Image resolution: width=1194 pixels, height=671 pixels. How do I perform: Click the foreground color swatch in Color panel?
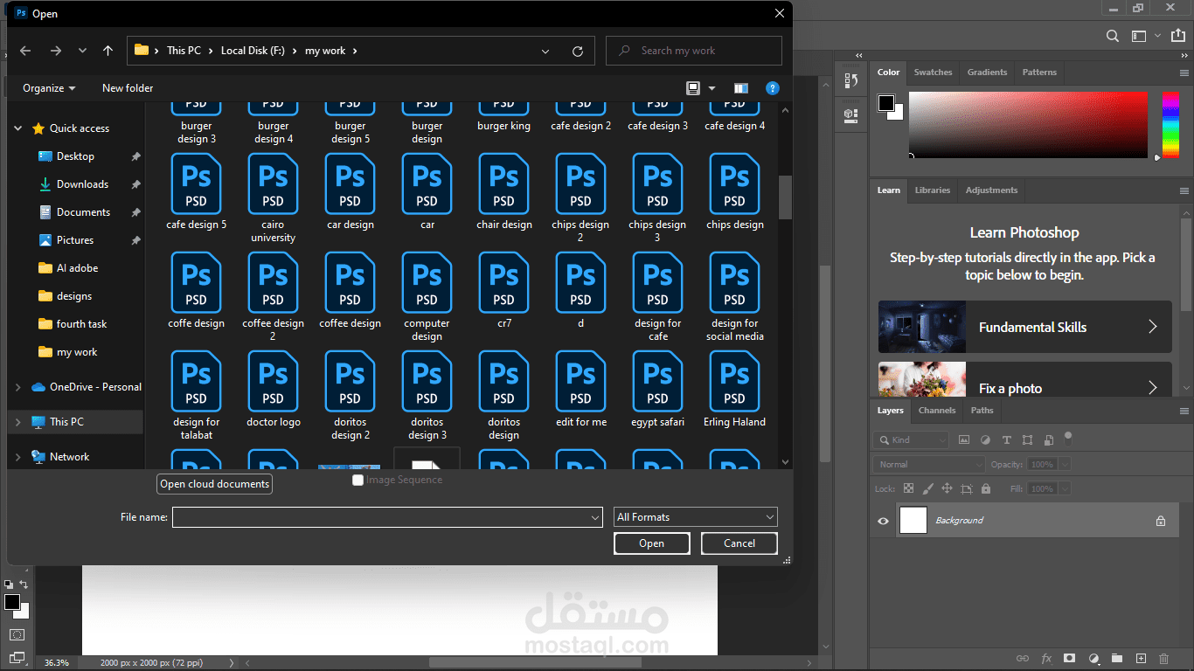tap(886, 103)
